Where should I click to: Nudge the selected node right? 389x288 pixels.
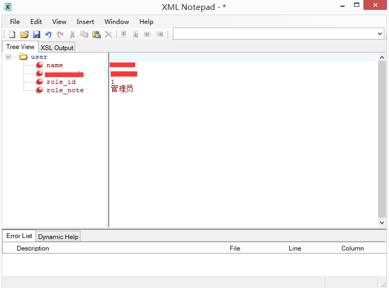pyautogui.click(x=160, y=34)
